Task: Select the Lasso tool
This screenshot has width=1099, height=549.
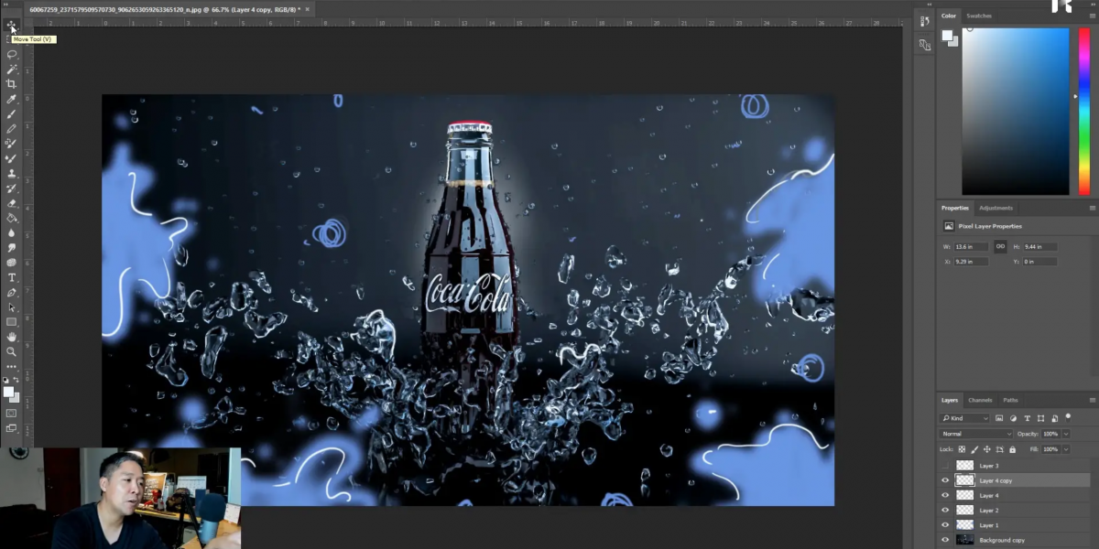Action: [12, 54]
